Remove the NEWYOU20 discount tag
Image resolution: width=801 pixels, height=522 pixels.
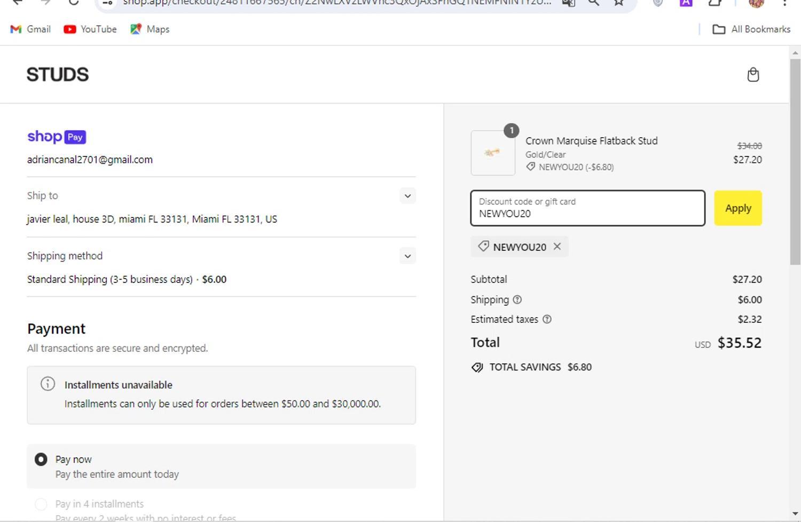click(557, 247)
